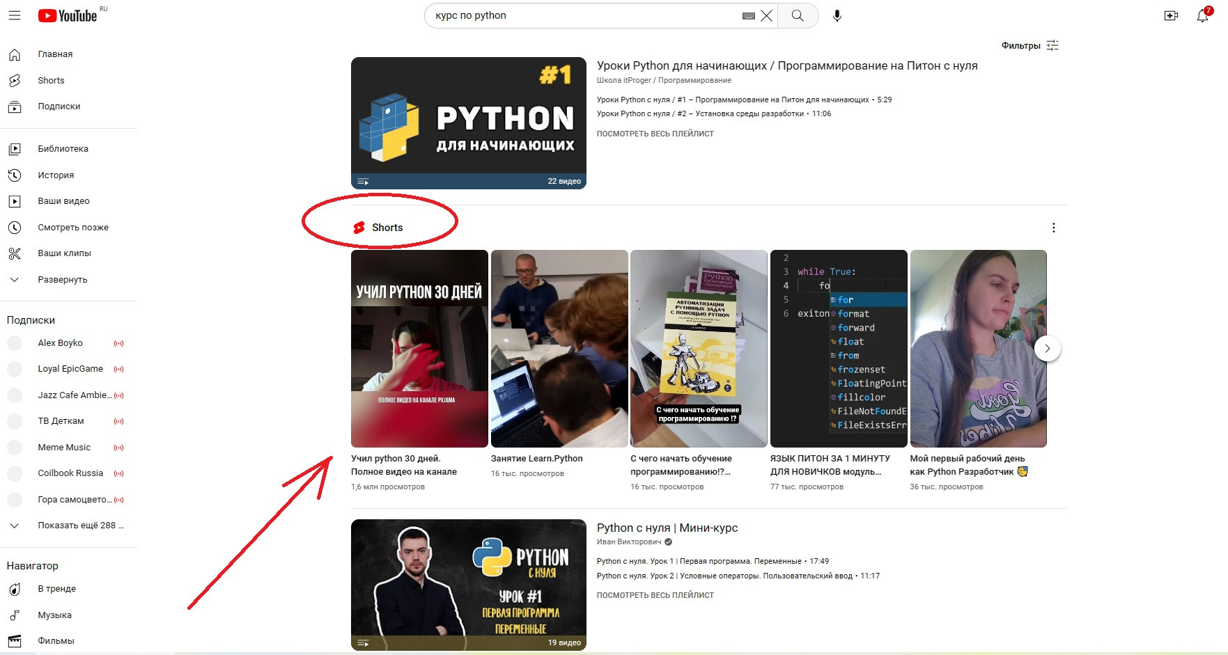Click the Фильтры label button

1021,46
